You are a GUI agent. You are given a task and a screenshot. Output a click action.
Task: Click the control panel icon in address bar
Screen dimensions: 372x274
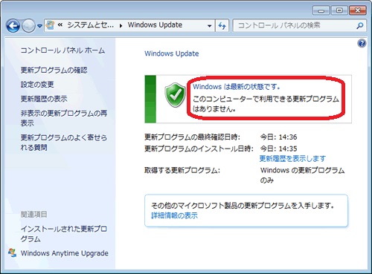tap(51, 25)
